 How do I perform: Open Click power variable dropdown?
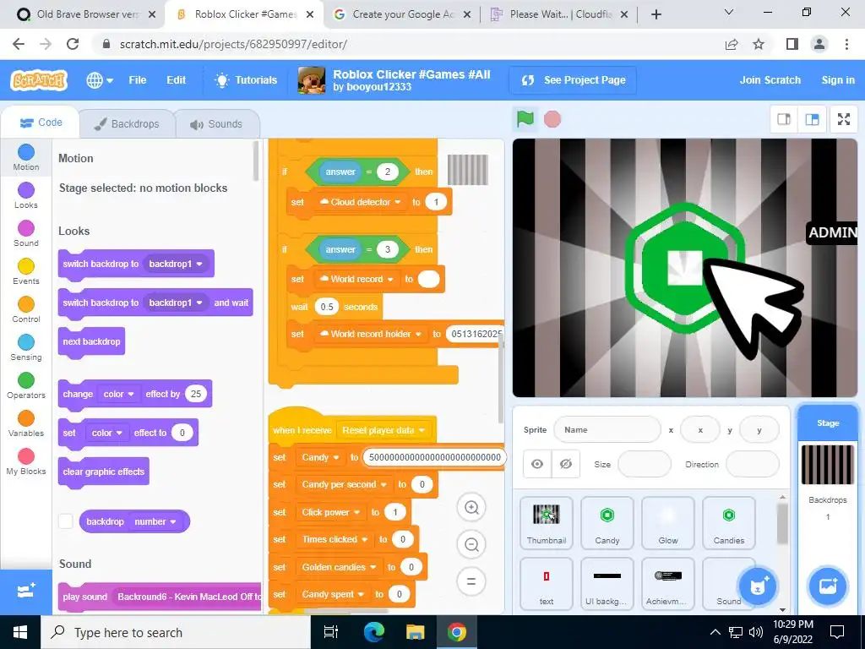point(331,512)
